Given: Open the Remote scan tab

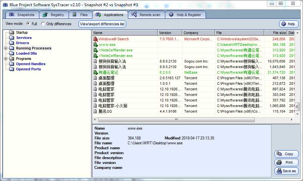Looking at the screenshot, I should pyautogui.click(x=147, y=15).
